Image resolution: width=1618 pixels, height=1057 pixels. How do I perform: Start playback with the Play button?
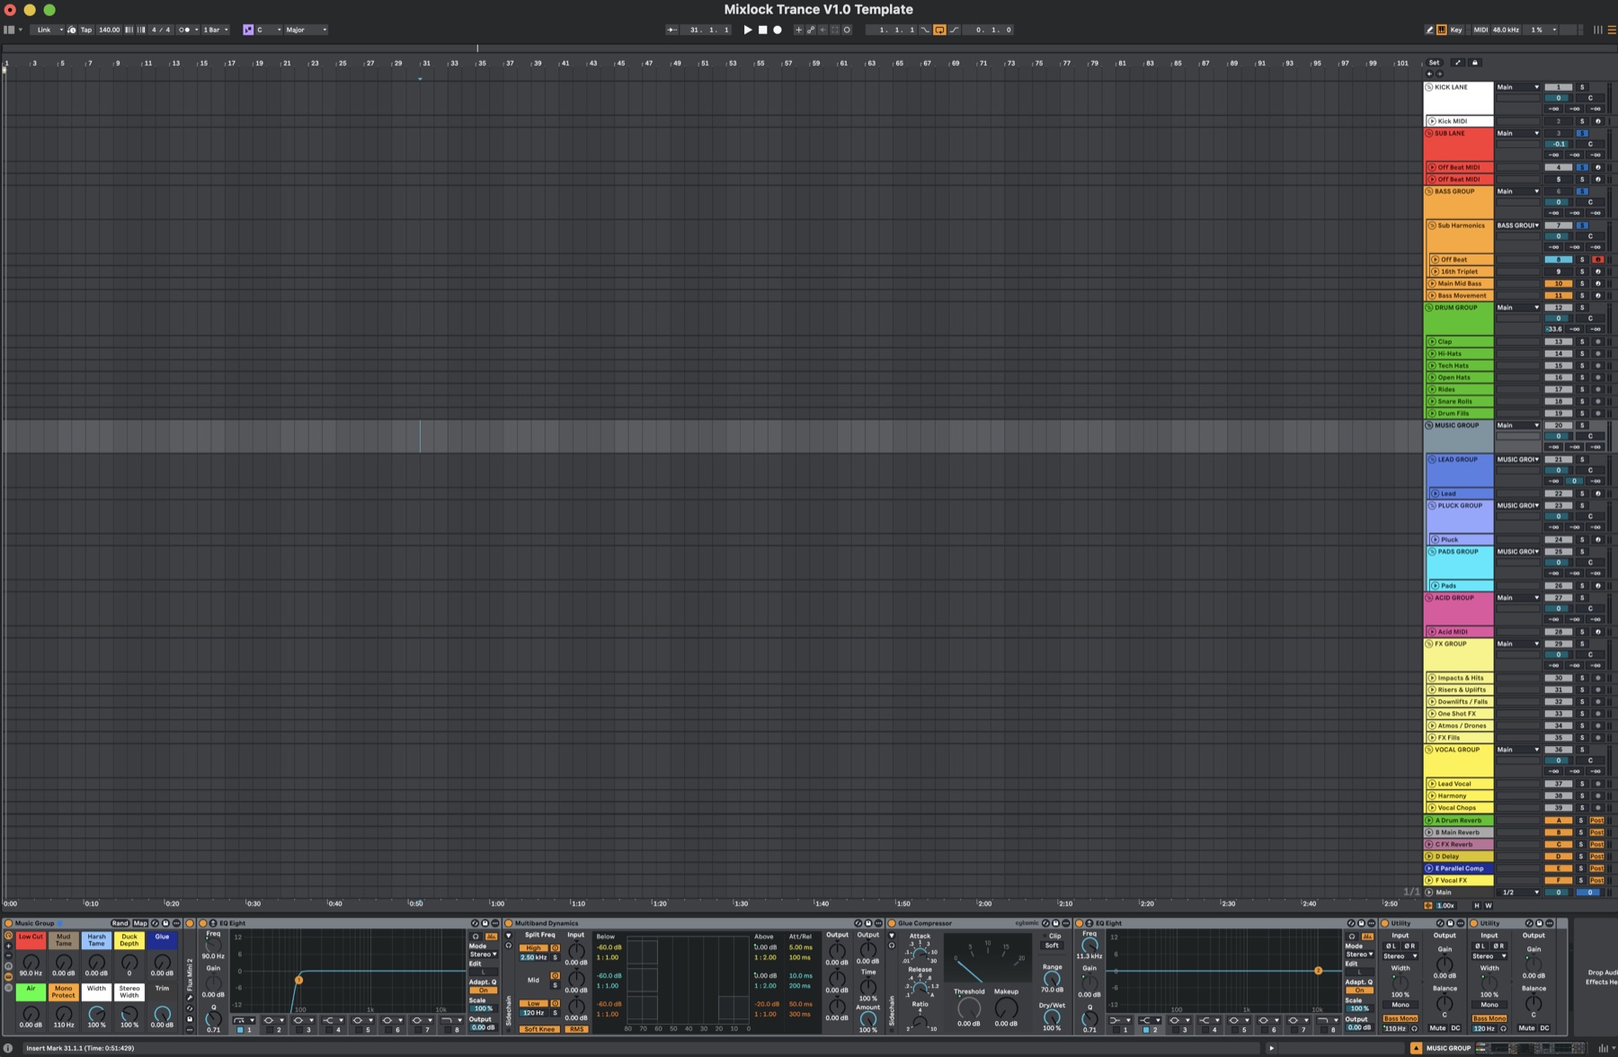[748, 30]
